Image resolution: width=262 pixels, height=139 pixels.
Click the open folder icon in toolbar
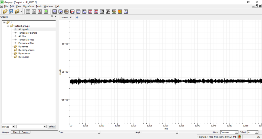click(5, 11)
